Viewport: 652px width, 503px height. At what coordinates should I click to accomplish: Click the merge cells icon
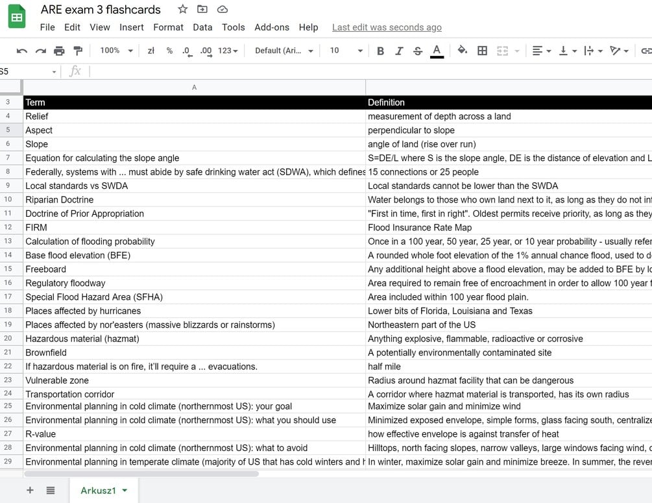(x=502, y=51)
